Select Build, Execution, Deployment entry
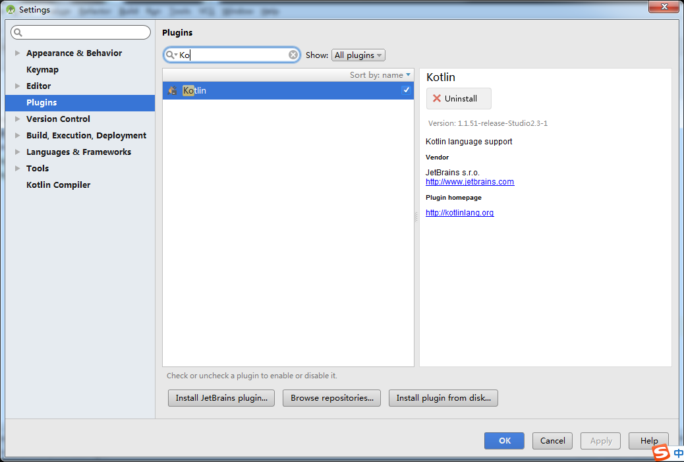This screenshot has width=684, height=462. coord(86,136)
